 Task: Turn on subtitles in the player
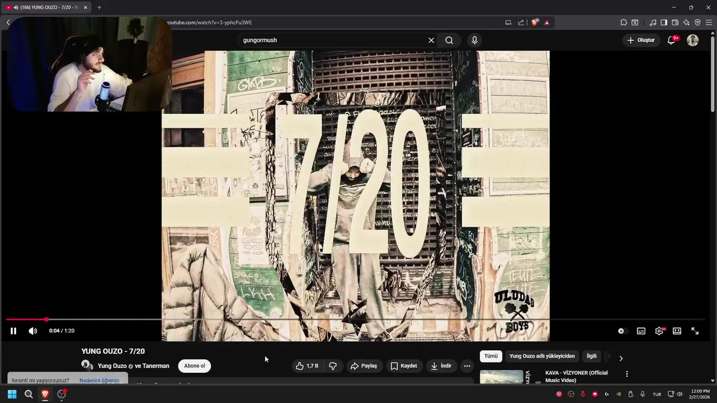[641, 331]
